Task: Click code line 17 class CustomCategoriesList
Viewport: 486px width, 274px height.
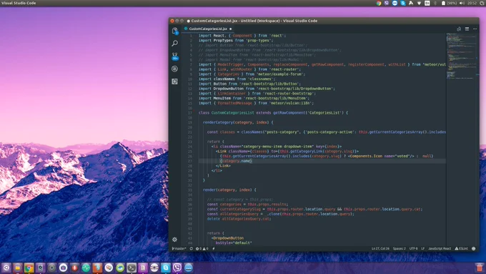Action: point(273,112)
